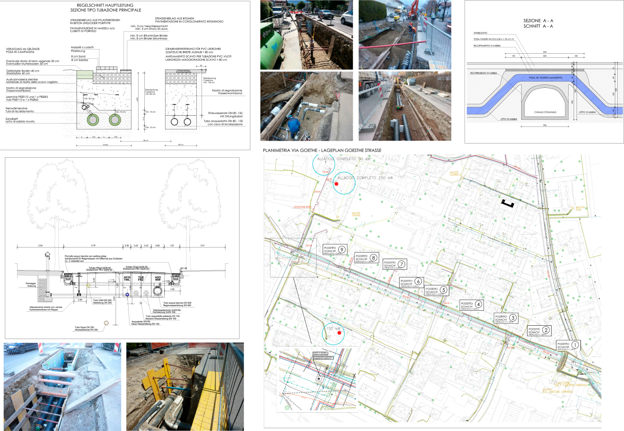This screenshot has height=431, width=624.
Task: Select the SCHNITT A - A title
Action: pos(538,26)
